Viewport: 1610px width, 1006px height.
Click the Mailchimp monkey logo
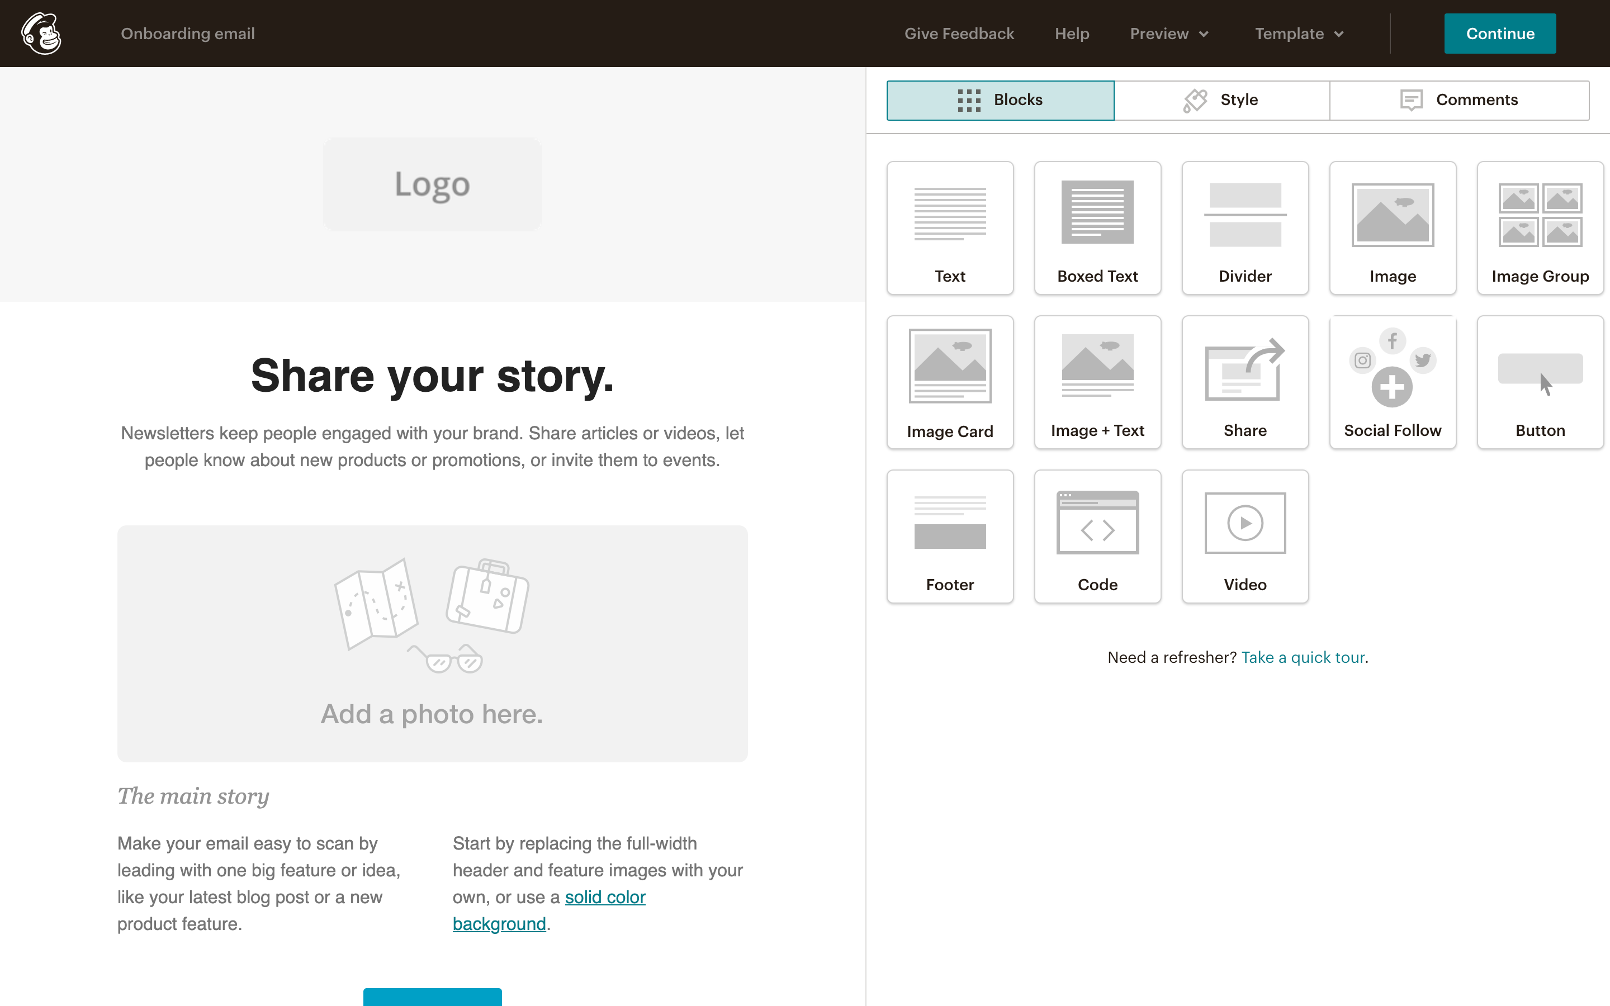(x=41, y=34)
